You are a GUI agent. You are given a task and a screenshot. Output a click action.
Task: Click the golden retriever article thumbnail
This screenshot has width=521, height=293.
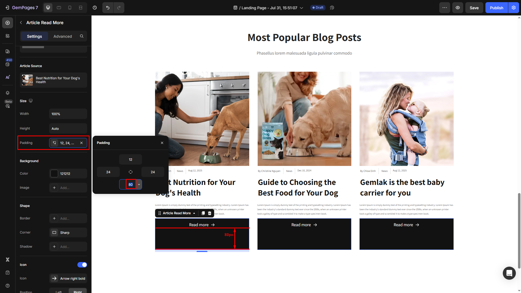tap(304, 119)
